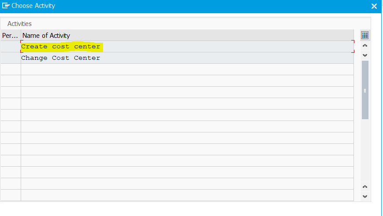Click the scrollbar track below the thumb
This screenshot has width=383, height=216.
(365, 151)
